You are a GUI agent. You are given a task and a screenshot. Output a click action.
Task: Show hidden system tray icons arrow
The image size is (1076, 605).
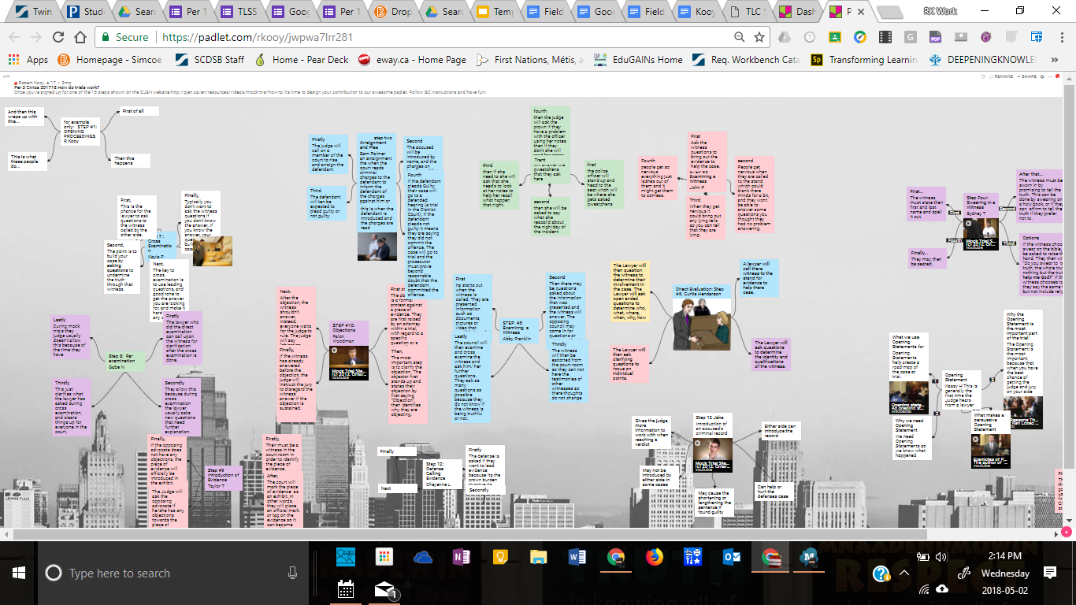point(904,573)
